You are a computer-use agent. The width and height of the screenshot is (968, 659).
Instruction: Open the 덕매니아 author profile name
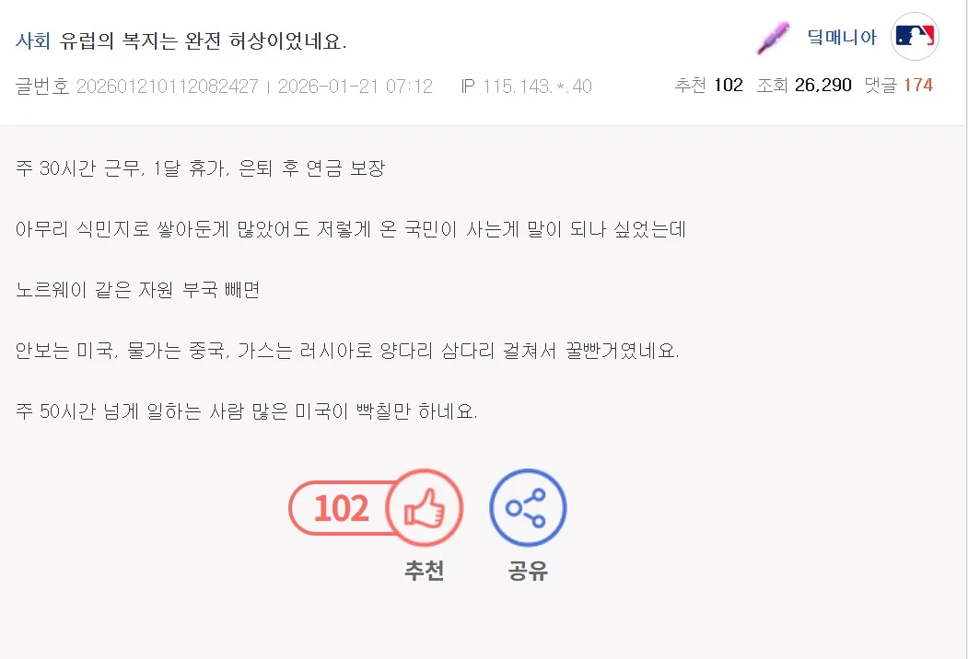841,38
